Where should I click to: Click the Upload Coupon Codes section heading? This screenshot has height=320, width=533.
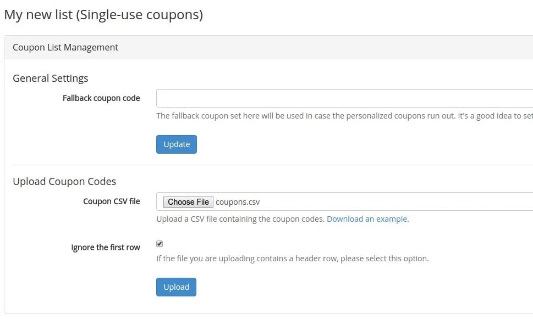(64, 181)
